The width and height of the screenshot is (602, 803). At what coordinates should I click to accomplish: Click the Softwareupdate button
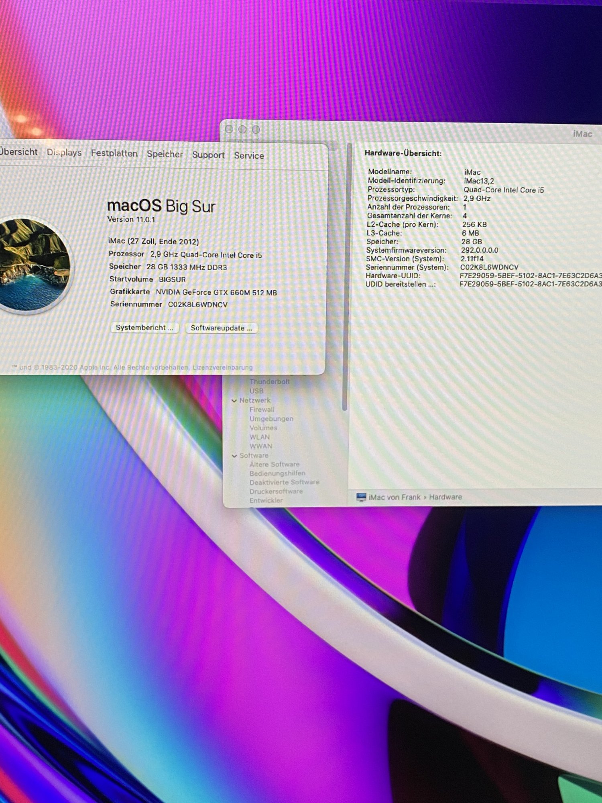(221, 328)
